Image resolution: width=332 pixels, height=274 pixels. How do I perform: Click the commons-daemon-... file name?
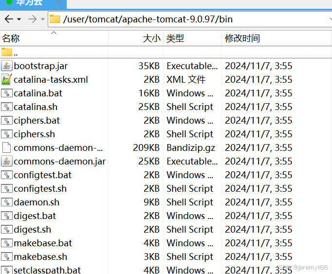click(x=58, y=148)
